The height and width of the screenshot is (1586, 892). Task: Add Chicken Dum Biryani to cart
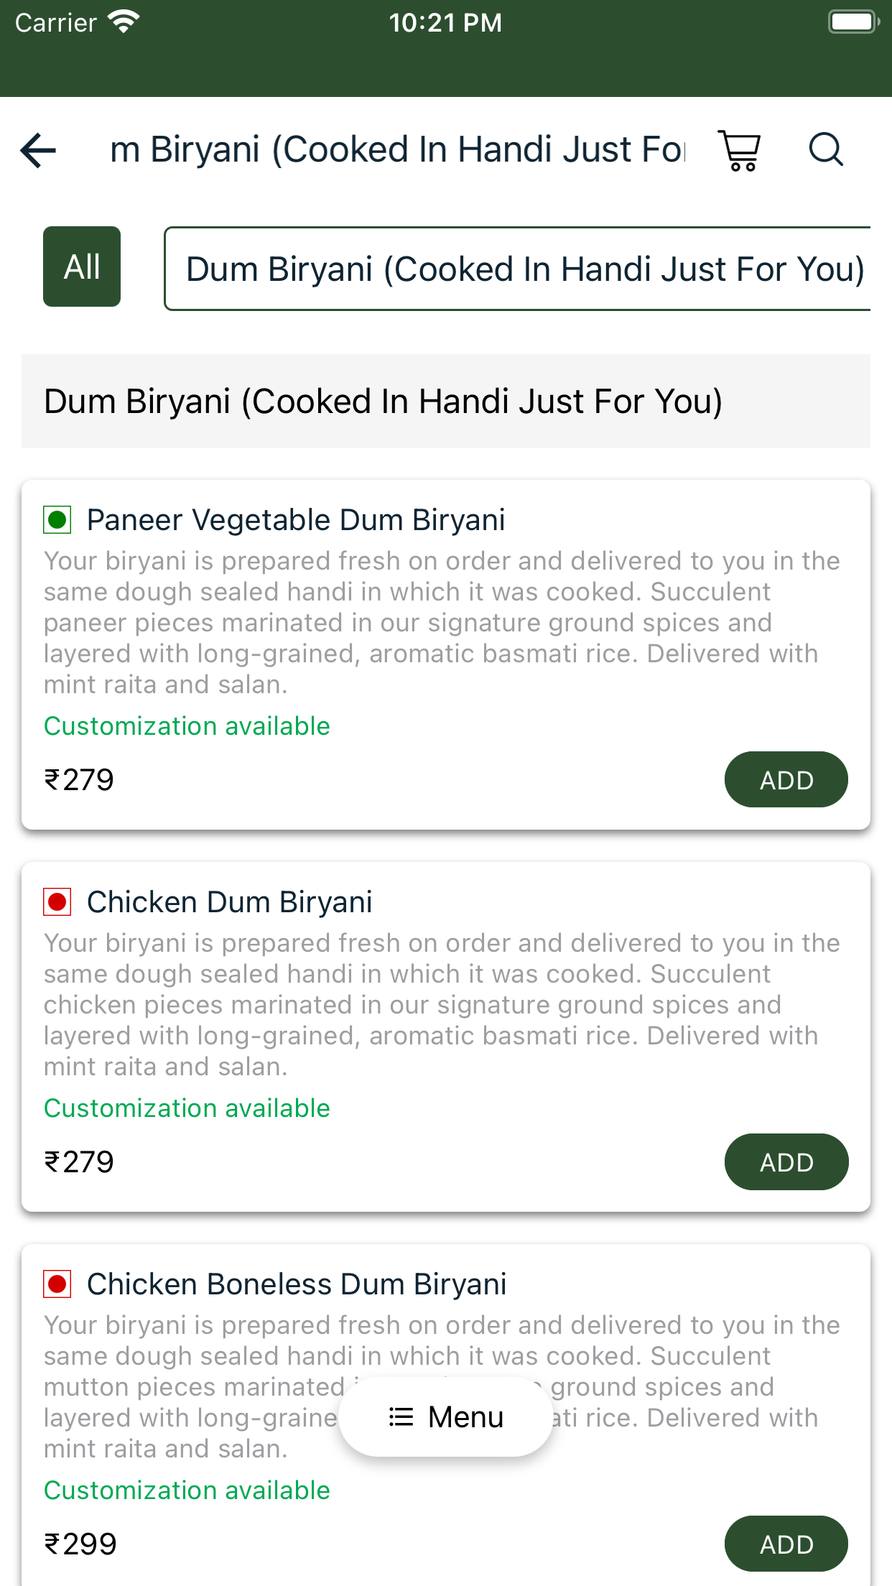(x=786, y=1161)
